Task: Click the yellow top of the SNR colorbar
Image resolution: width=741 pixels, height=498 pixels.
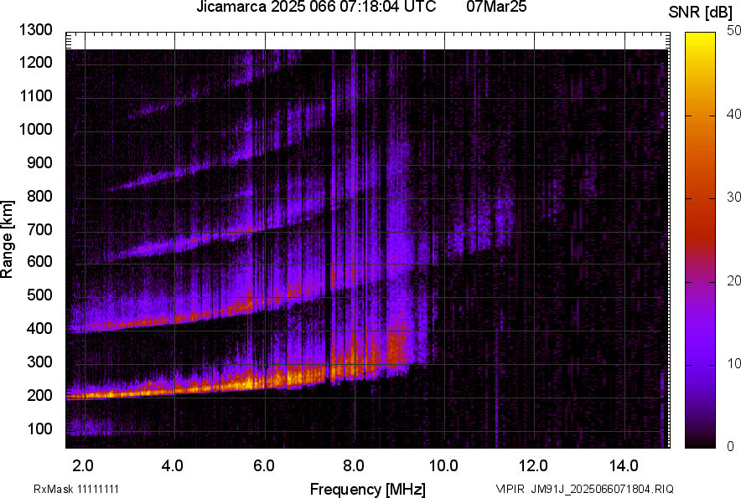Action: pyautogui.click(x=701, y=40)
